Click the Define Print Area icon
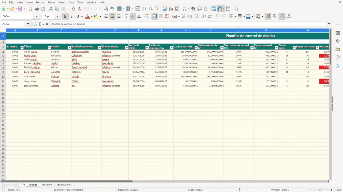This screenshot has width=343, height=192. 214,9
